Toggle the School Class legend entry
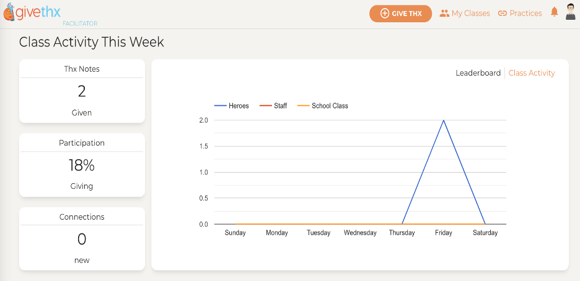This screenshot has width=580, height=281. [x=323, y=106]
